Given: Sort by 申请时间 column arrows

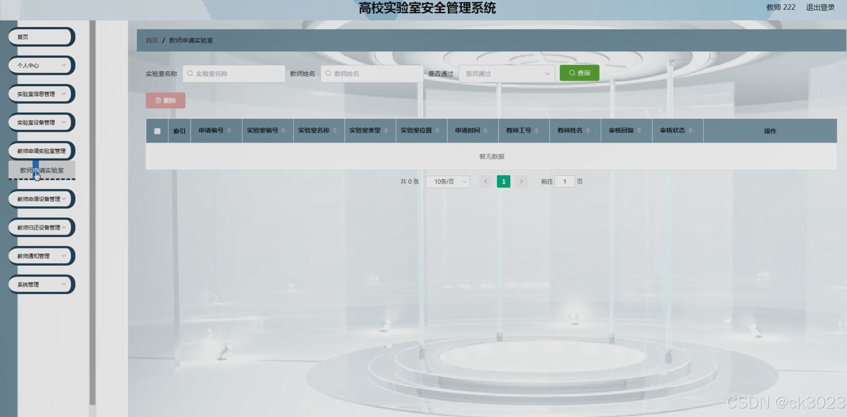Looking at the screenshot, I should 485,130.
